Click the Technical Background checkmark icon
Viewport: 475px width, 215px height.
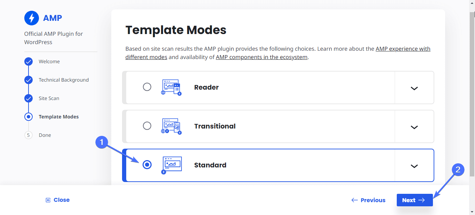(x=29, y=80)
